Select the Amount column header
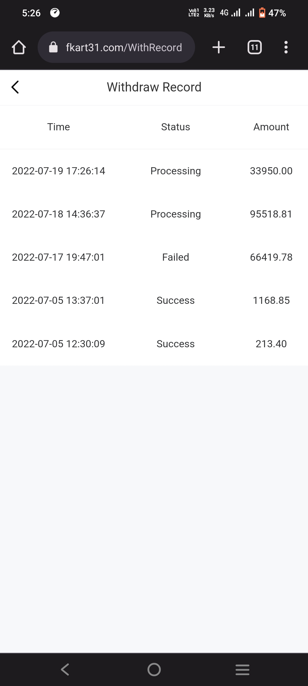The width and height of the screenshot is (308, 686). tap(271, 127)
